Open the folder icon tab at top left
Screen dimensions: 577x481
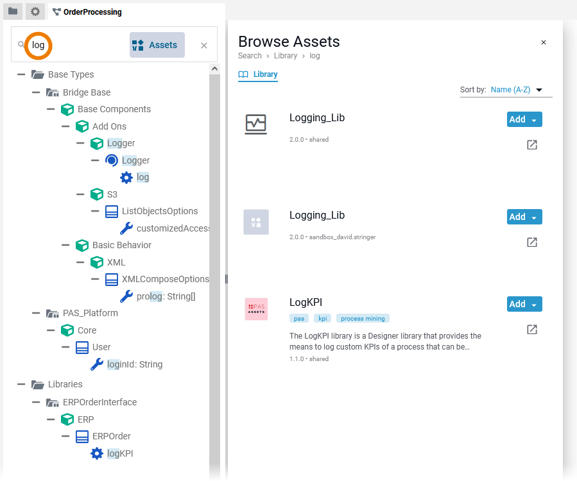(13, 12)
